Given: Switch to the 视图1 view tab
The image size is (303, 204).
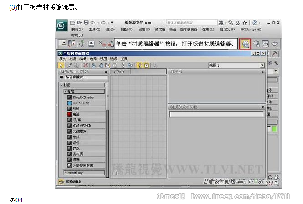Looking at the screenshot, I should [120, 72].
